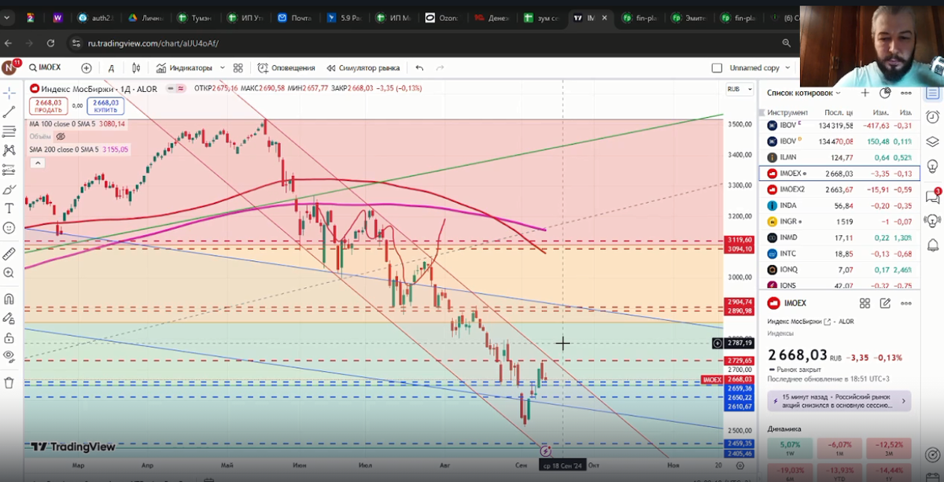Switch to the Ozon browser tab

[441, 17]
